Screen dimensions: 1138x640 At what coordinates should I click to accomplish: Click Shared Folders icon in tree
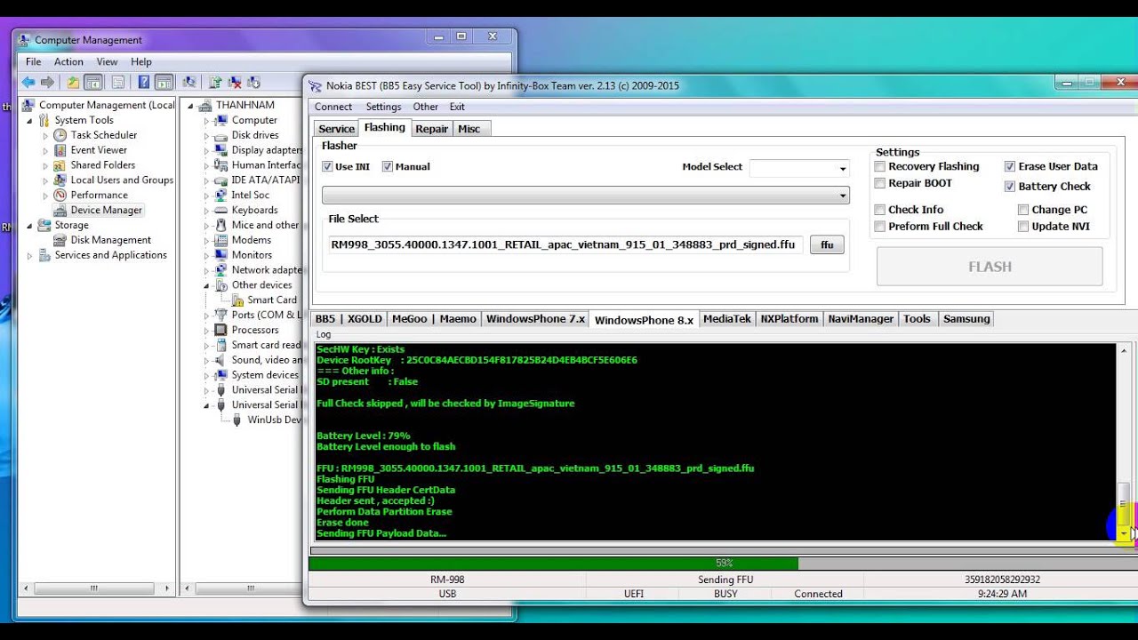click(60, 165)
